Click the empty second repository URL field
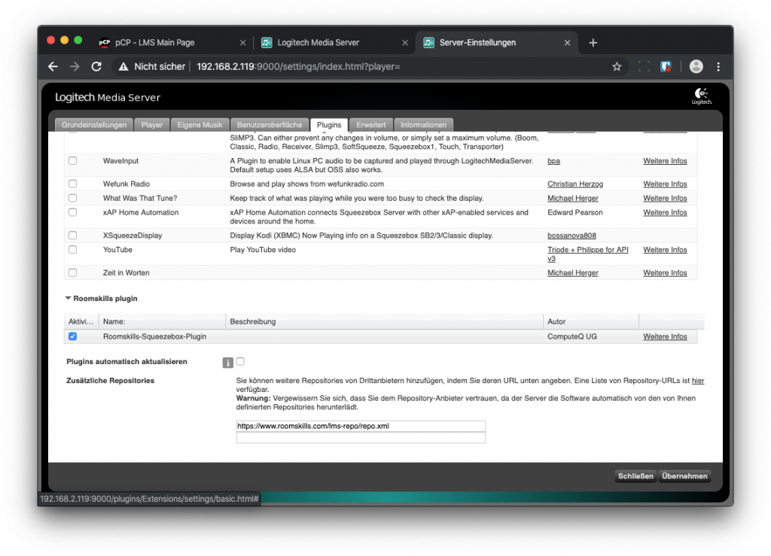771x556 pixels. coord(361,437)
